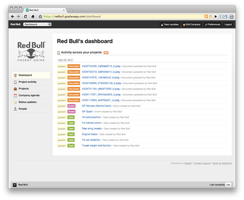Open Edit Company in top bar
The width and height of the screenshot is (244, 200).
(191, 24)
